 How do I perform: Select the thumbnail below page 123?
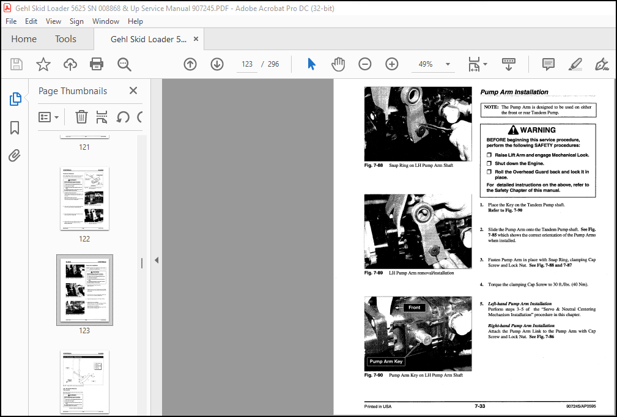(84, 382)
